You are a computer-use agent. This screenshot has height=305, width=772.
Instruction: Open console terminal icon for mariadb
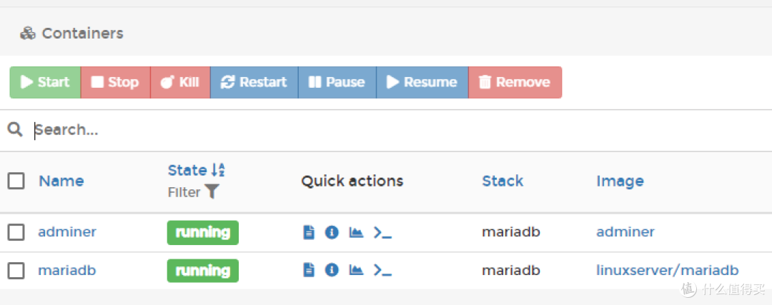pyautogui.click(x=383, y=270)
